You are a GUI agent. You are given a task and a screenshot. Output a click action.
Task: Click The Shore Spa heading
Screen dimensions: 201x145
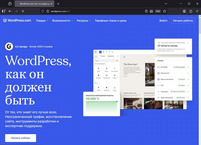[x=130, y=64]
